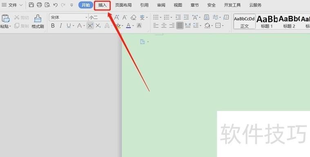The image size is (310, 157).
Task: Click the show paragraph marks icon
Action: coord(206,18)
